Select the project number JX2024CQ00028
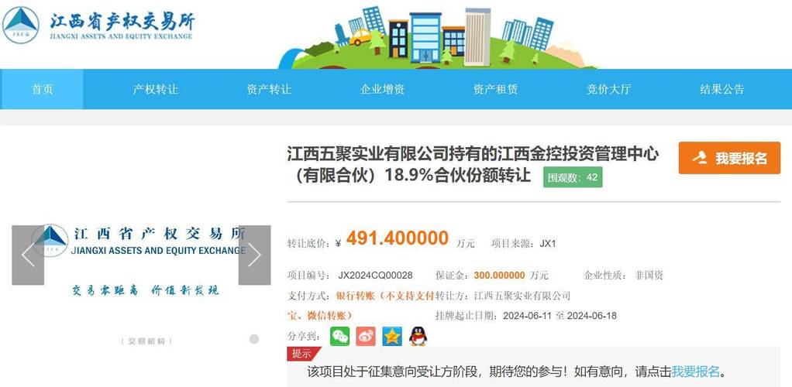 pos(375,276)
